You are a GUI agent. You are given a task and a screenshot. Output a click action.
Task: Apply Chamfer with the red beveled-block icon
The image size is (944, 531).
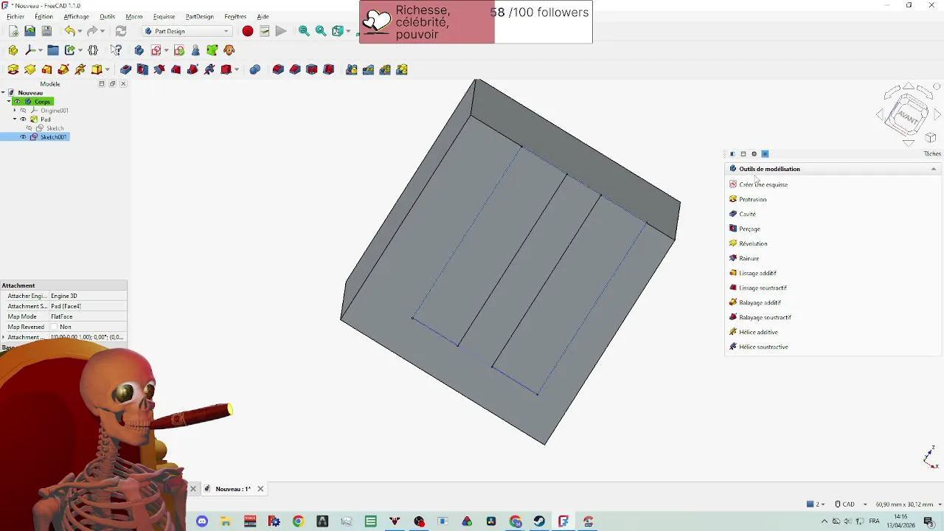tap(295, 69)
